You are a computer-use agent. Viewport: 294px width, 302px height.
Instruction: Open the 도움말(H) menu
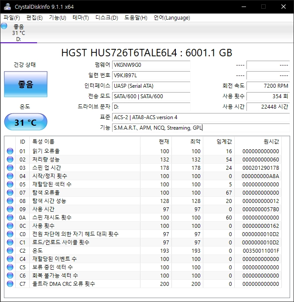(136, 18)
